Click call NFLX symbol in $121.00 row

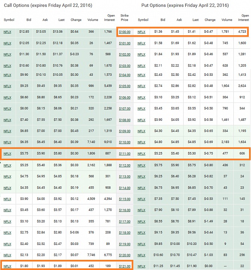click(7, 266)
